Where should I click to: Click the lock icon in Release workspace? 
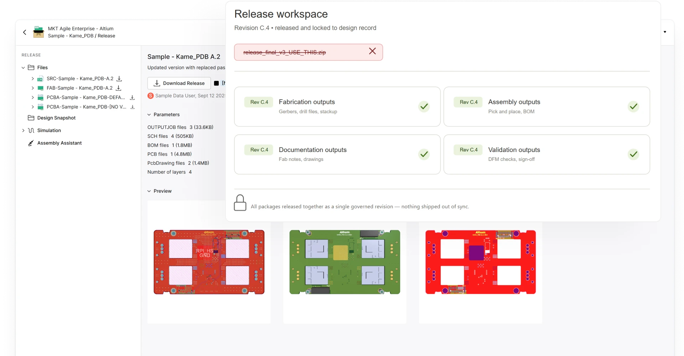[240, 203]
